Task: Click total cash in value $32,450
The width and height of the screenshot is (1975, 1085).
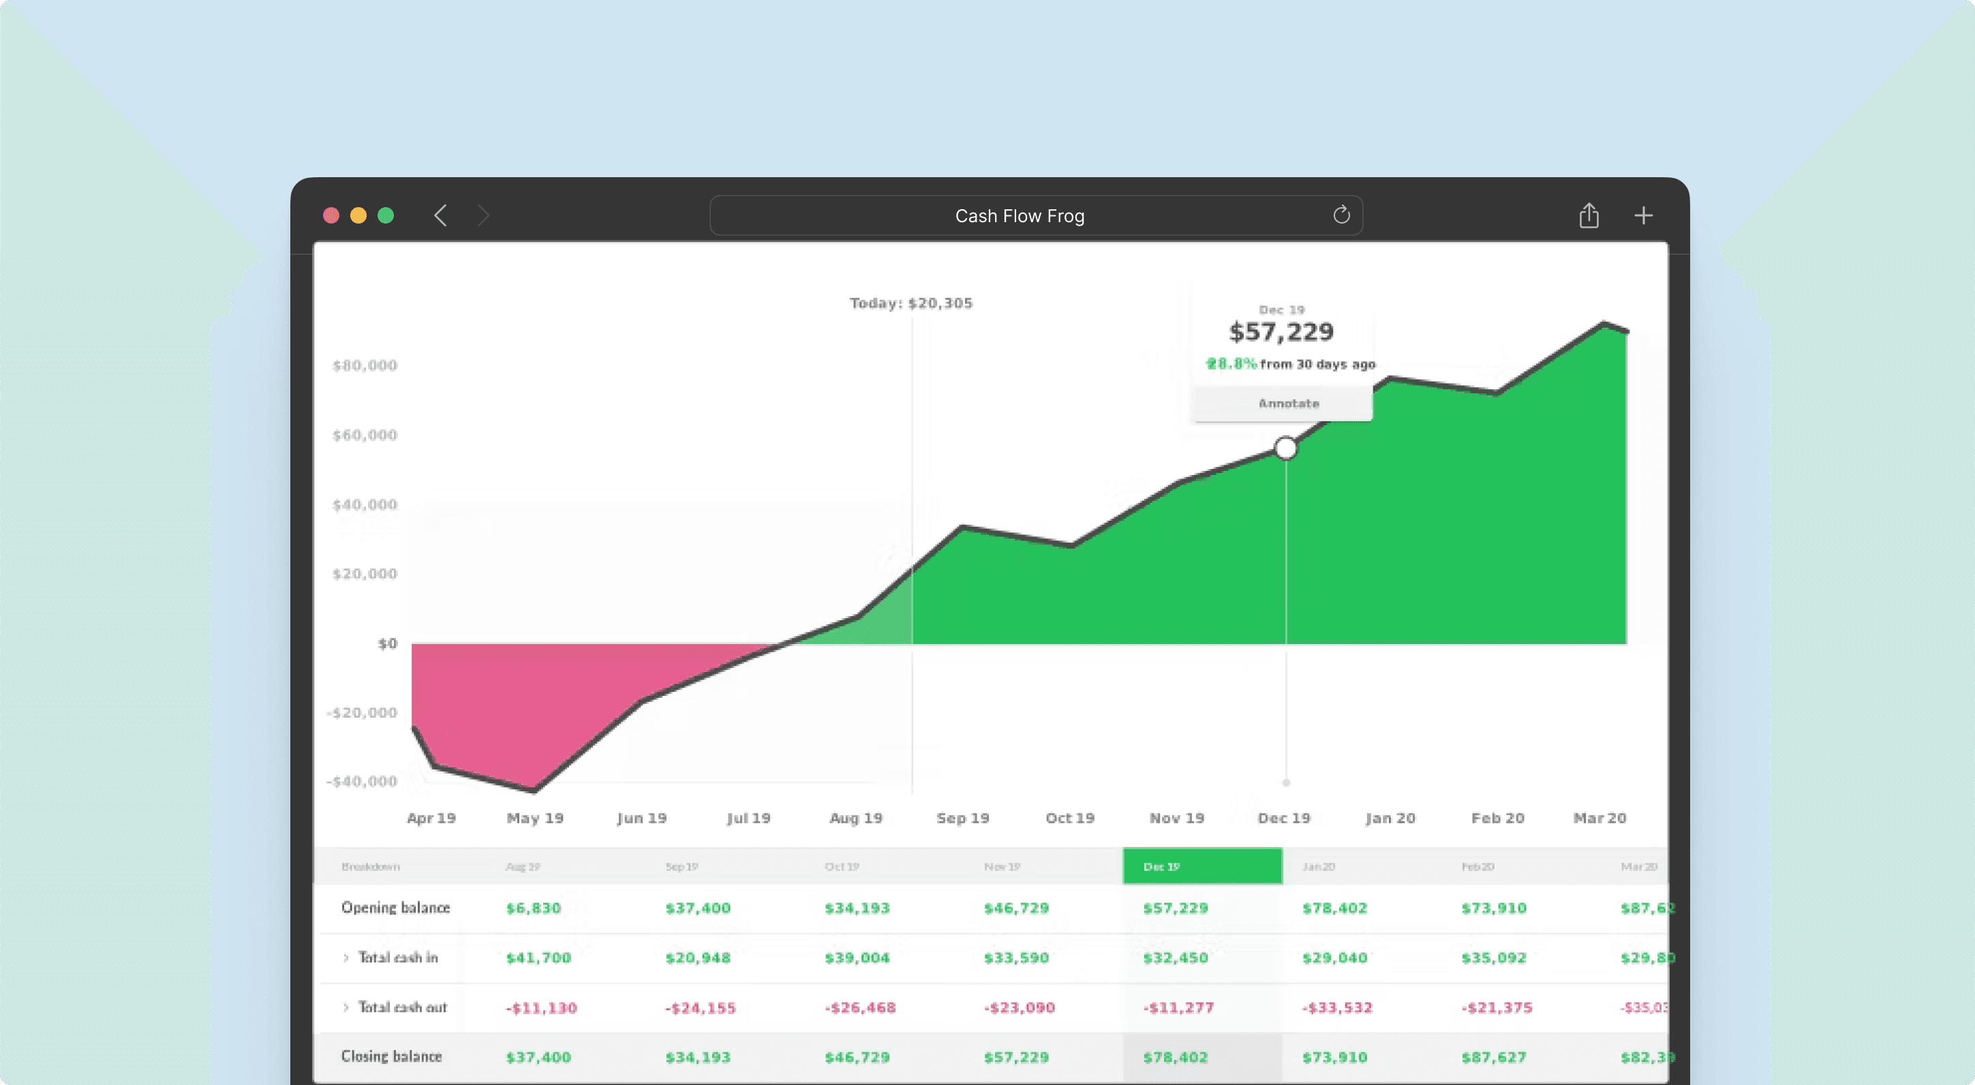Action: click(x=1176, y=958)
